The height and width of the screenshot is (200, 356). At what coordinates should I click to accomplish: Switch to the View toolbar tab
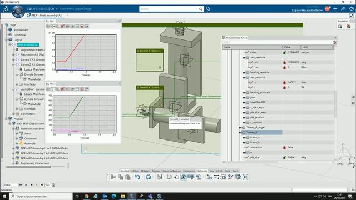point(212,171)
